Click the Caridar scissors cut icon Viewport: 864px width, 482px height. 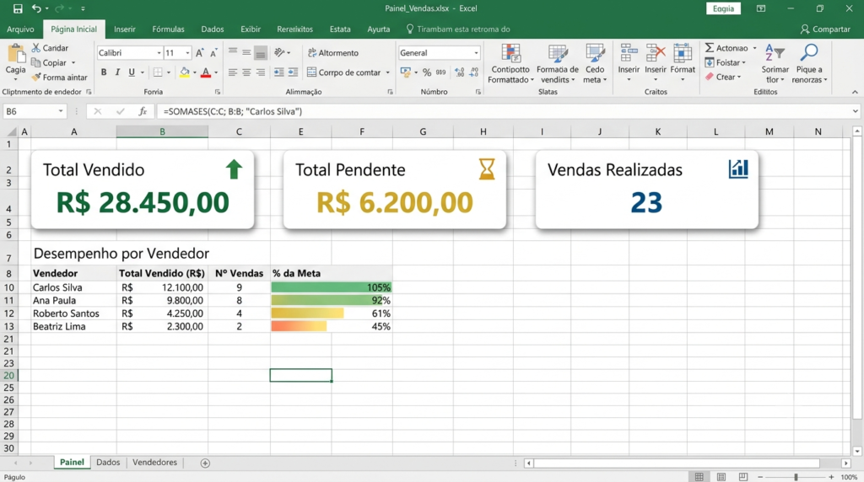pyautogui.click(x=36, y=48)
